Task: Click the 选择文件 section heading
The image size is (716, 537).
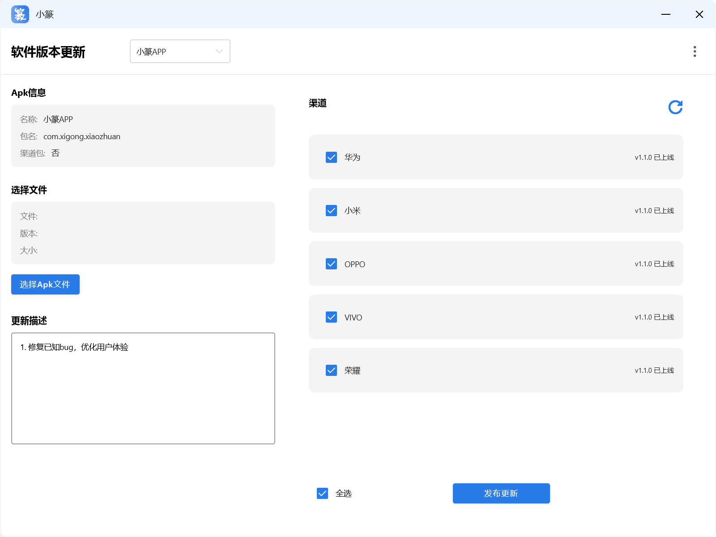Action: (29, 190)
